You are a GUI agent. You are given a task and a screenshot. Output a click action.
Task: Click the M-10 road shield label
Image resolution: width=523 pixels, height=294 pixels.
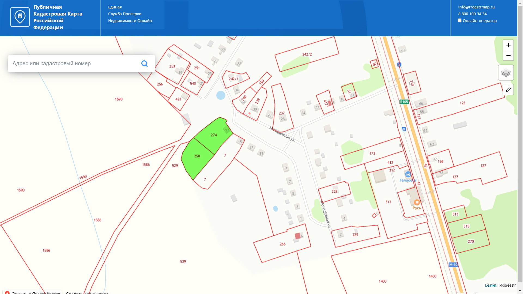453,265
